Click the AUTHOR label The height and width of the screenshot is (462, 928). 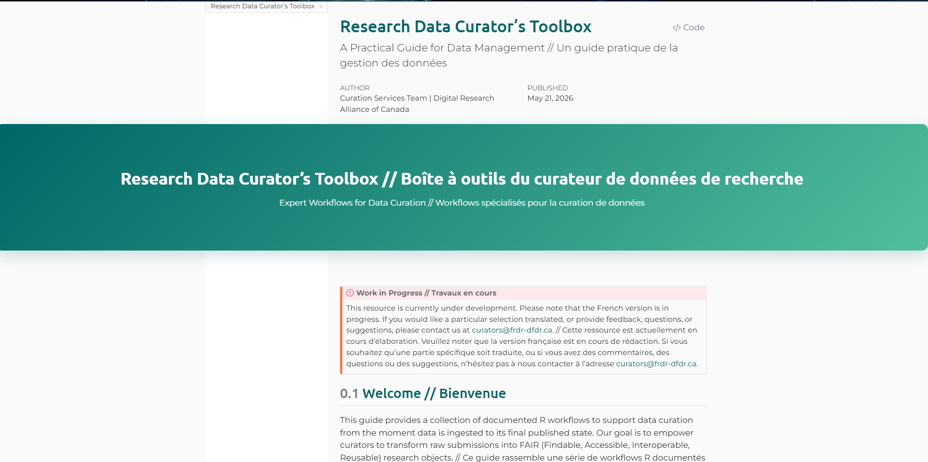355,88
